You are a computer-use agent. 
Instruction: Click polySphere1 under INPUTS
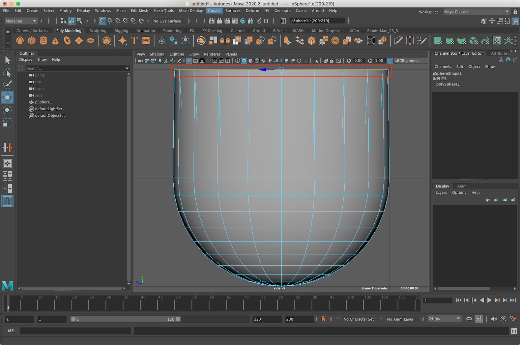(x=448, y=84)
